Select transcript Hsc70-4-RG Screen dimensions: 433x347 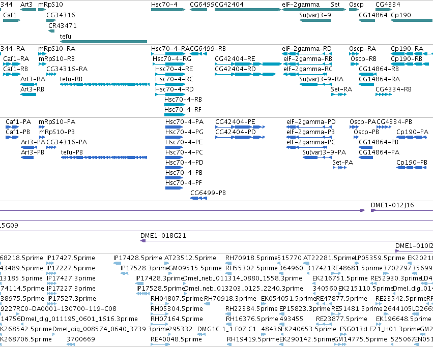[x=169, y=64]
